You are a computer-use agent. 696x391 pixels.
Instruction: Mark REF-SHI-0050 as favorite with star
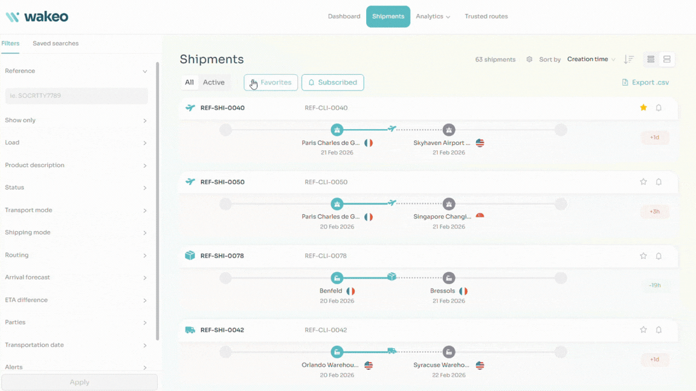(643, 182)
